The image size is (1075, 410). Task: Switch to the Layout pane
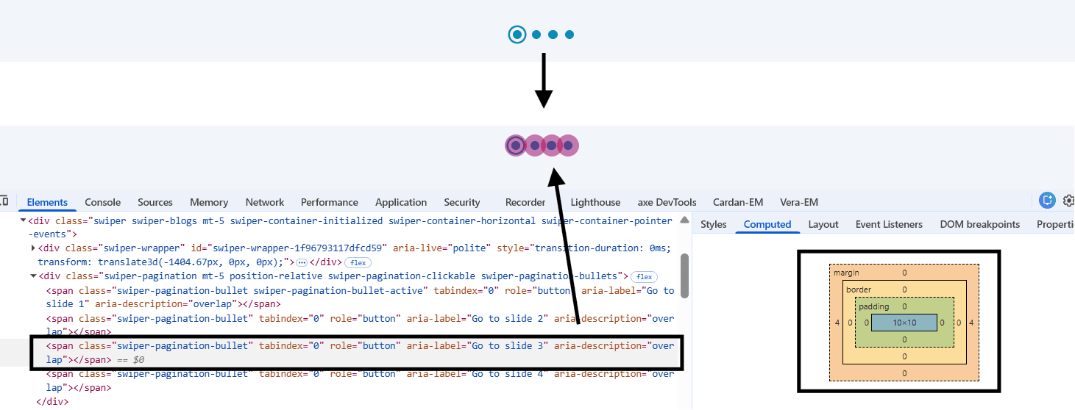point(823,224)
